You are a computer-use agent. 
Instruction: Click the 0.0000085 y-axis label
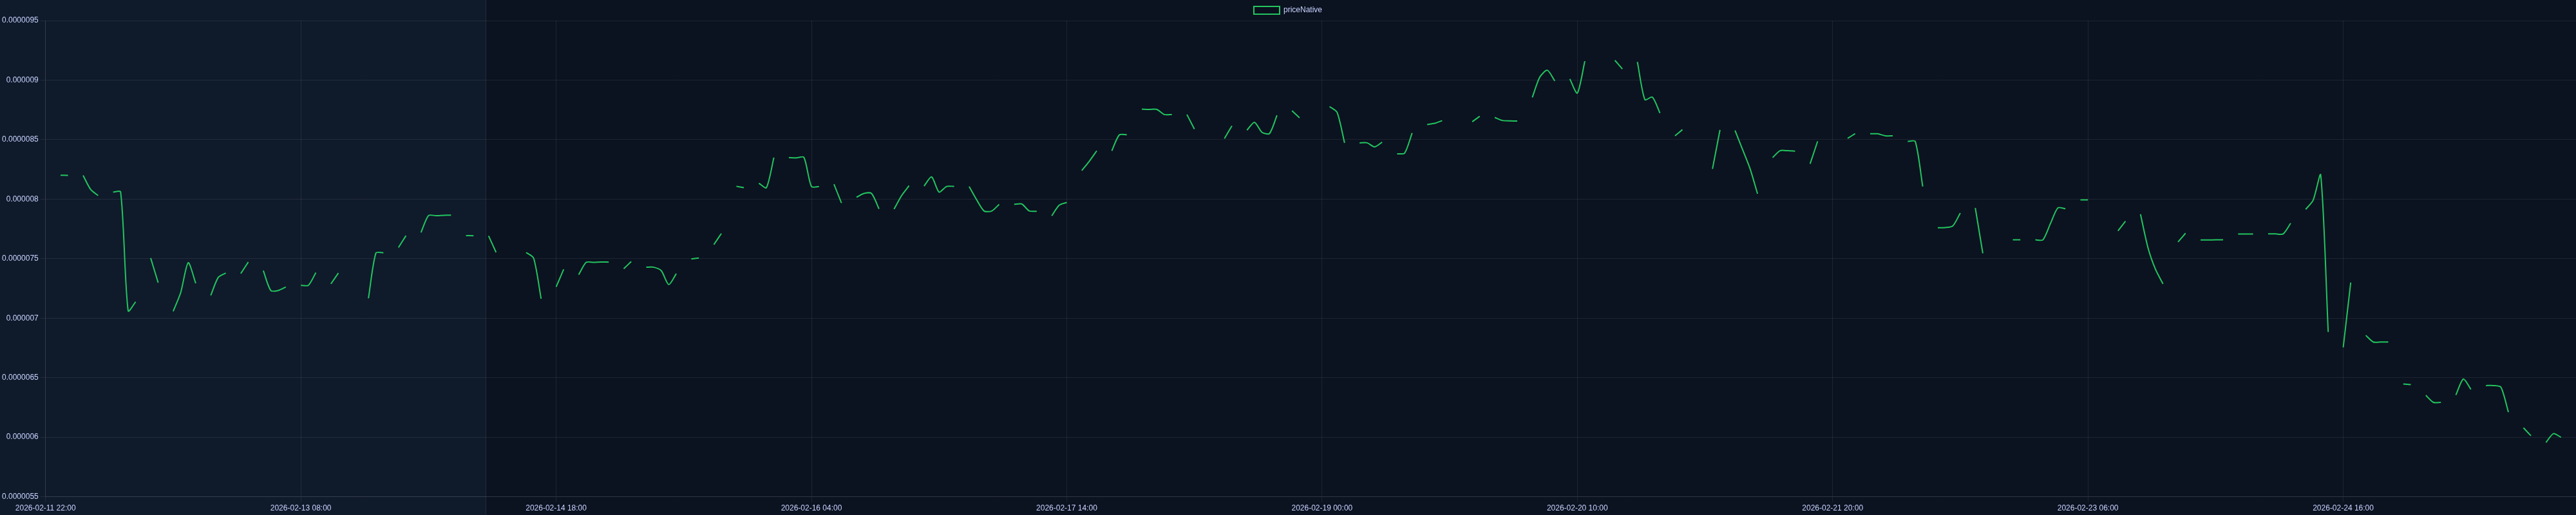point(20,139)
